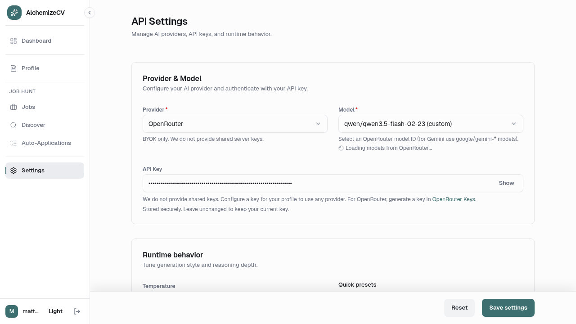Viewport: 576px width, 324px height.
Task: Collapse the sidebar using the chevron
Action: point(90,13)
